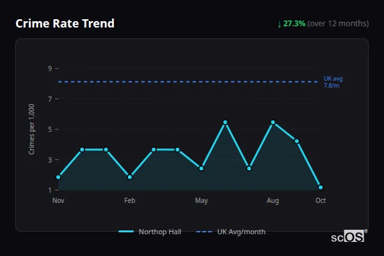Select the June peak data point
Image resolution: width=384 pixels, height=256 pixels.
[225, 122]
